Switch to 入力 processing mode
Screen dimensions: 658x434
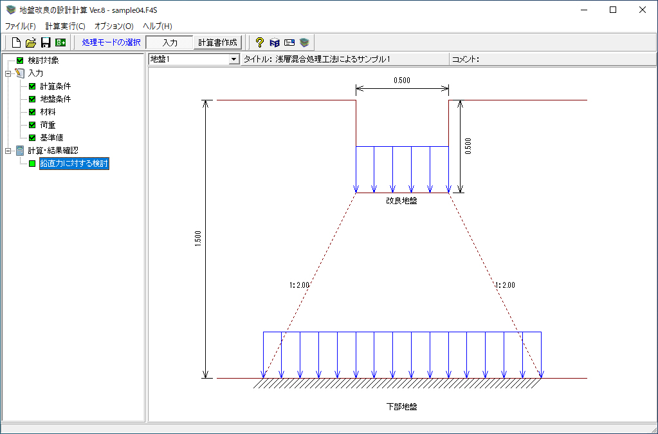click(x=170, y=42)
